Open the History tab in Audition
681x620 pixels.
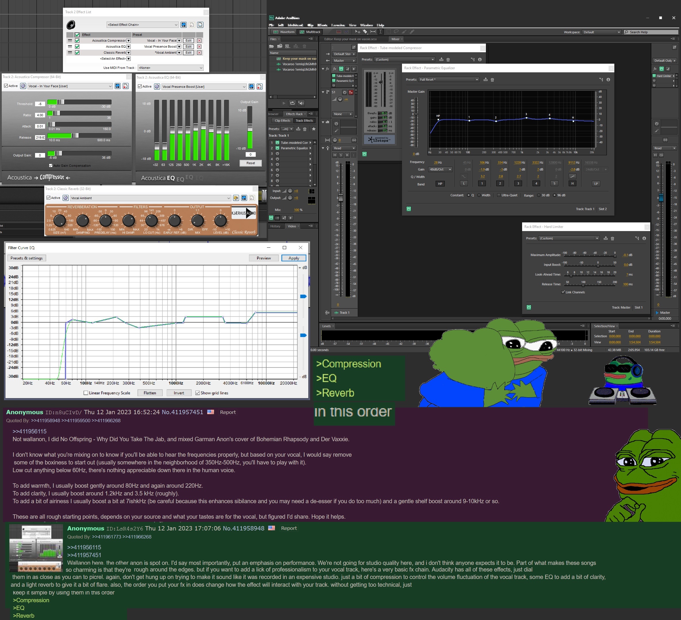tap(275, 226)
